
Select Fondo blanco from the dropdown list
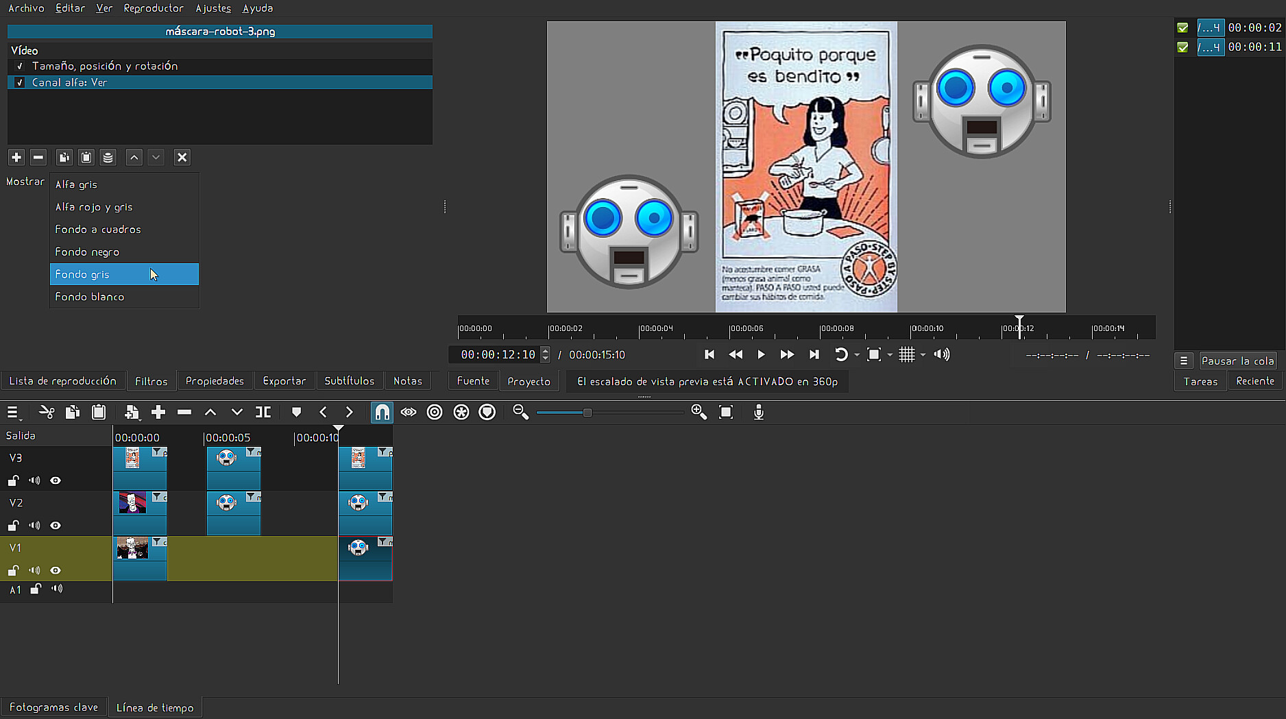point(90,297)
